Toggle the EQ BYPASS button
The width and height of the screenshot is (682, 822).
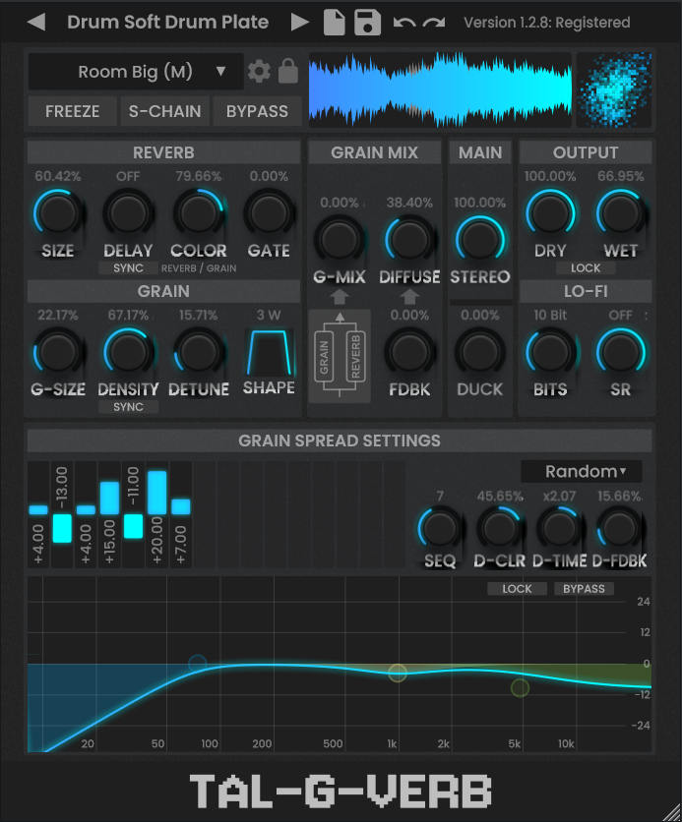click(x=584, y=589)
